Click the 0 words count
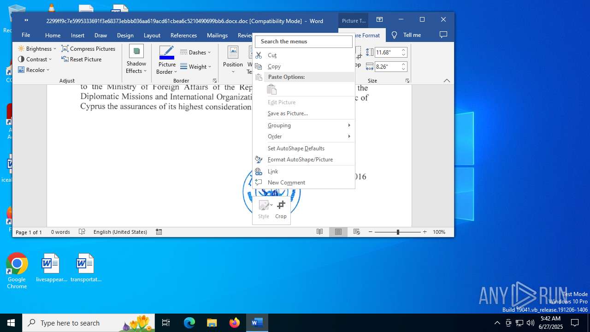This screenshot has height=332, width=590. tap(60, 232)
